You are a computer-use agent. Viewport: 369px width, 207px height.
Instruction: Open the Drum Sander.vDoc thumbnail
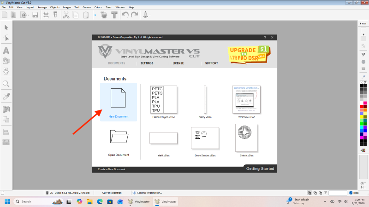tap(205, 138)
